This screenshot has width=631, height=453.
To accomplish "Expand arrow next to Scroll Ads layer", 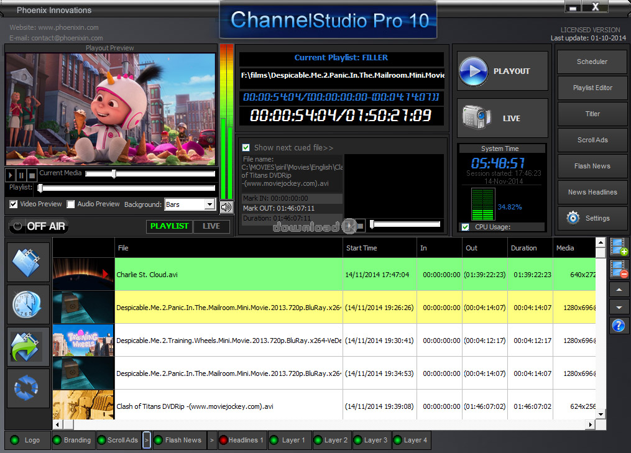I will [147, 440].
